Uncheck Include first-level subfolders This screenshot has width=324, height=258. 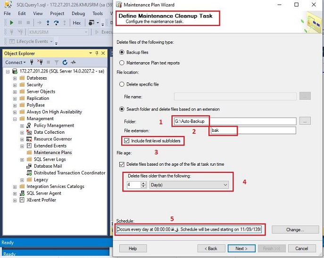(126, 141)
